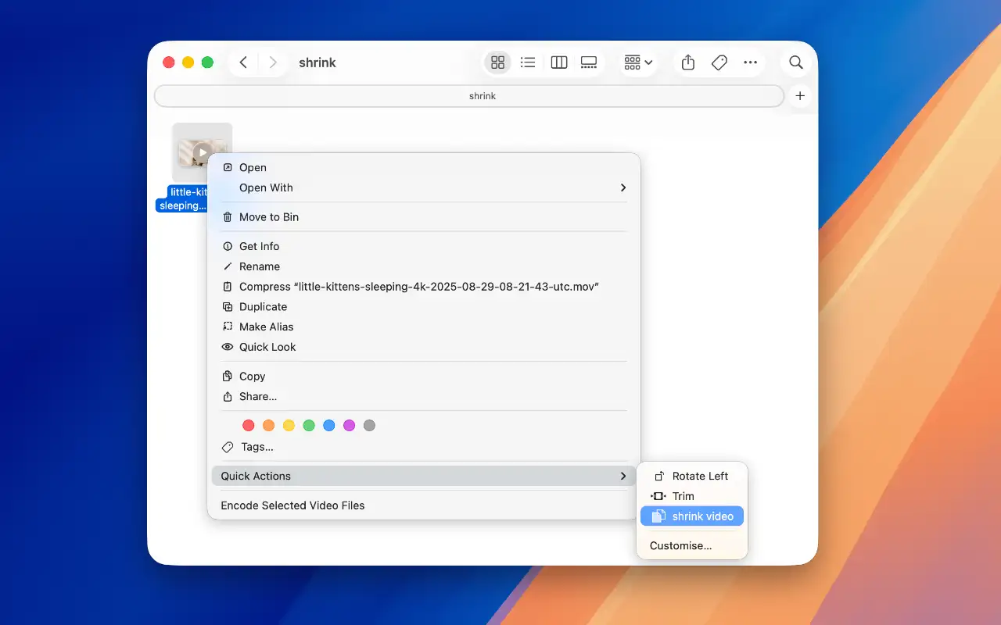Click the Tags icon in the toolbar
Image resolution: width=1001 pixels, height=625 pixels.
pos(719,62)
